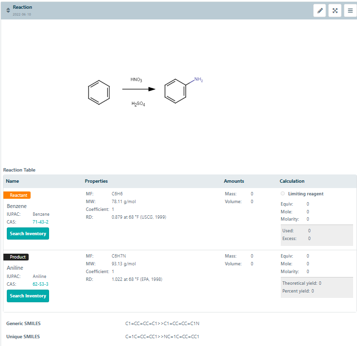Select the HNO3 reagent label

pos(136,79)
